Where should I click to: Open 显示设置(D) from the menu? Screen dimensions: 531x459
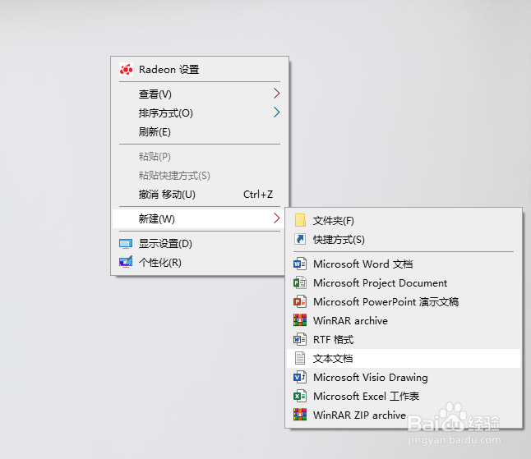[x=200, y=244]
